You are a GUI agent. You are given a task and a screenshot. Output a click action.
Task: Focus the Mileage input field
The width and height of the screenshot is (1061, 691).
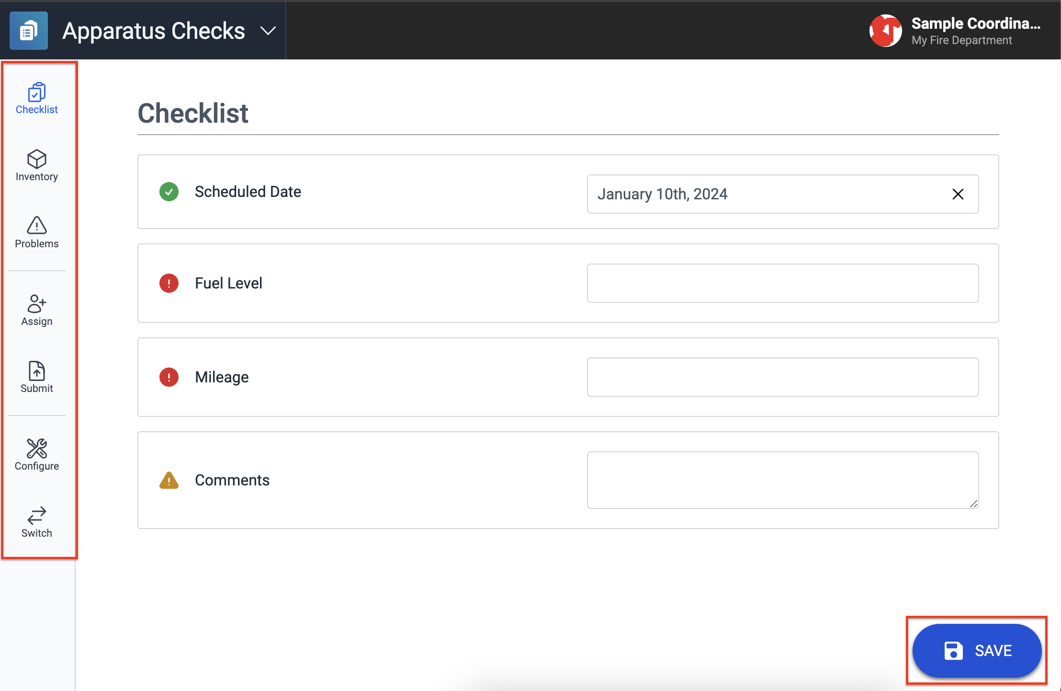pos(782,377)
